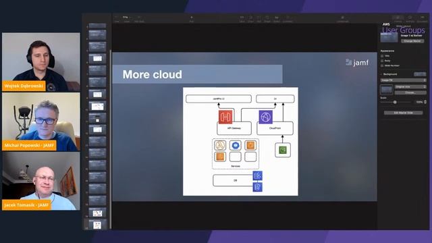Click the Choose image button
432x243 pixels.
pyautogui.click(x=410, y=93)
